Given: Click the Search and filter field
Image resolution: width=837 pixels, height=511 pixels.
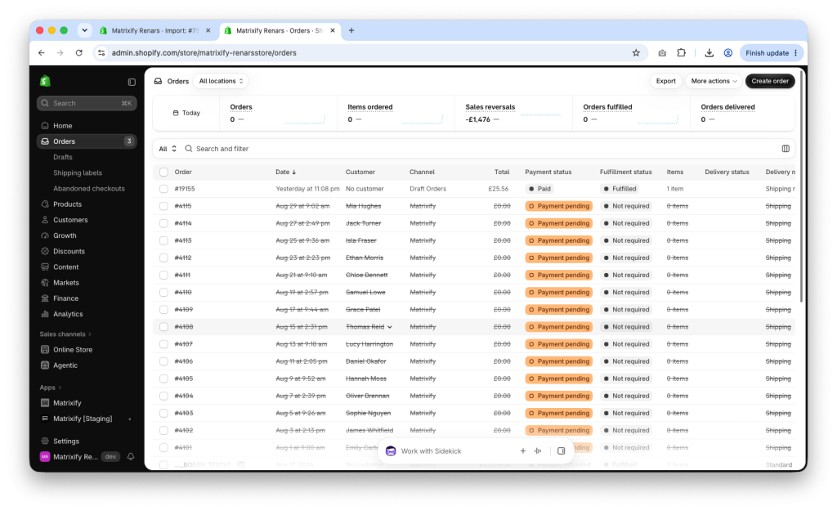Looking at the screenshot, I should click(x=481, y=149).
